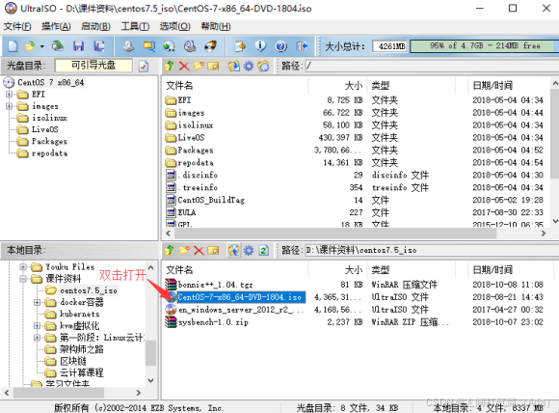Image resolution: width=559 pixels, height=413 pixels.
Task: Click the red X delete icon in the local pane toolbar
Action: [x=199, y=250]
